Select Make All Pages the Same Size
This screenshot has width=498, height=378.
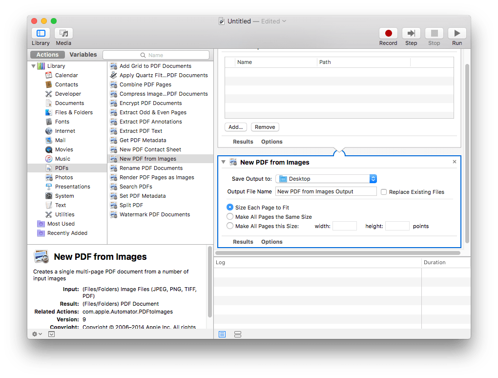(230, 216)
